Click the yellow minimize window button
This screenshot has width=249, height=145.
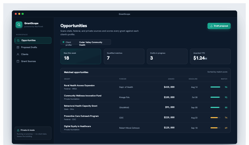pyautogui.click(x=19, y=14)
